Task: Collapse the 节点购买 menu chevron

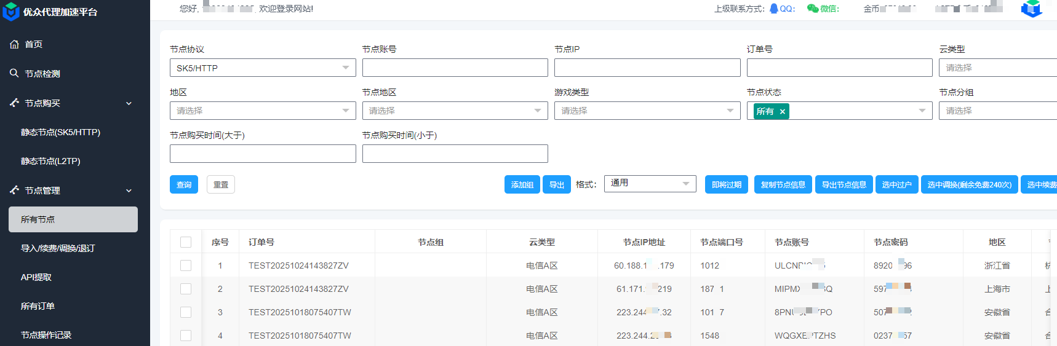Action: tap(129, 103)
